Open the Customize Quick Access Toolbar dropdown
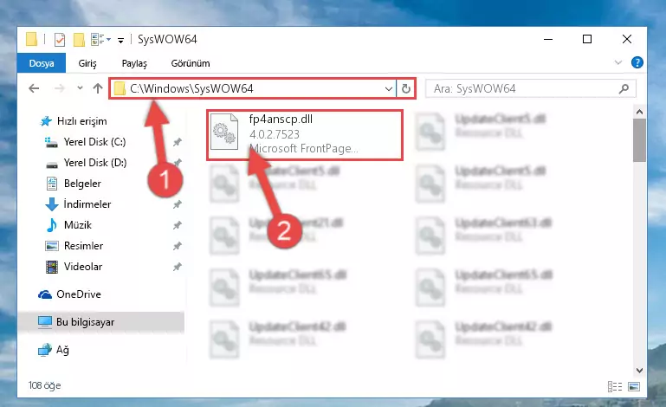 point(121,41)
